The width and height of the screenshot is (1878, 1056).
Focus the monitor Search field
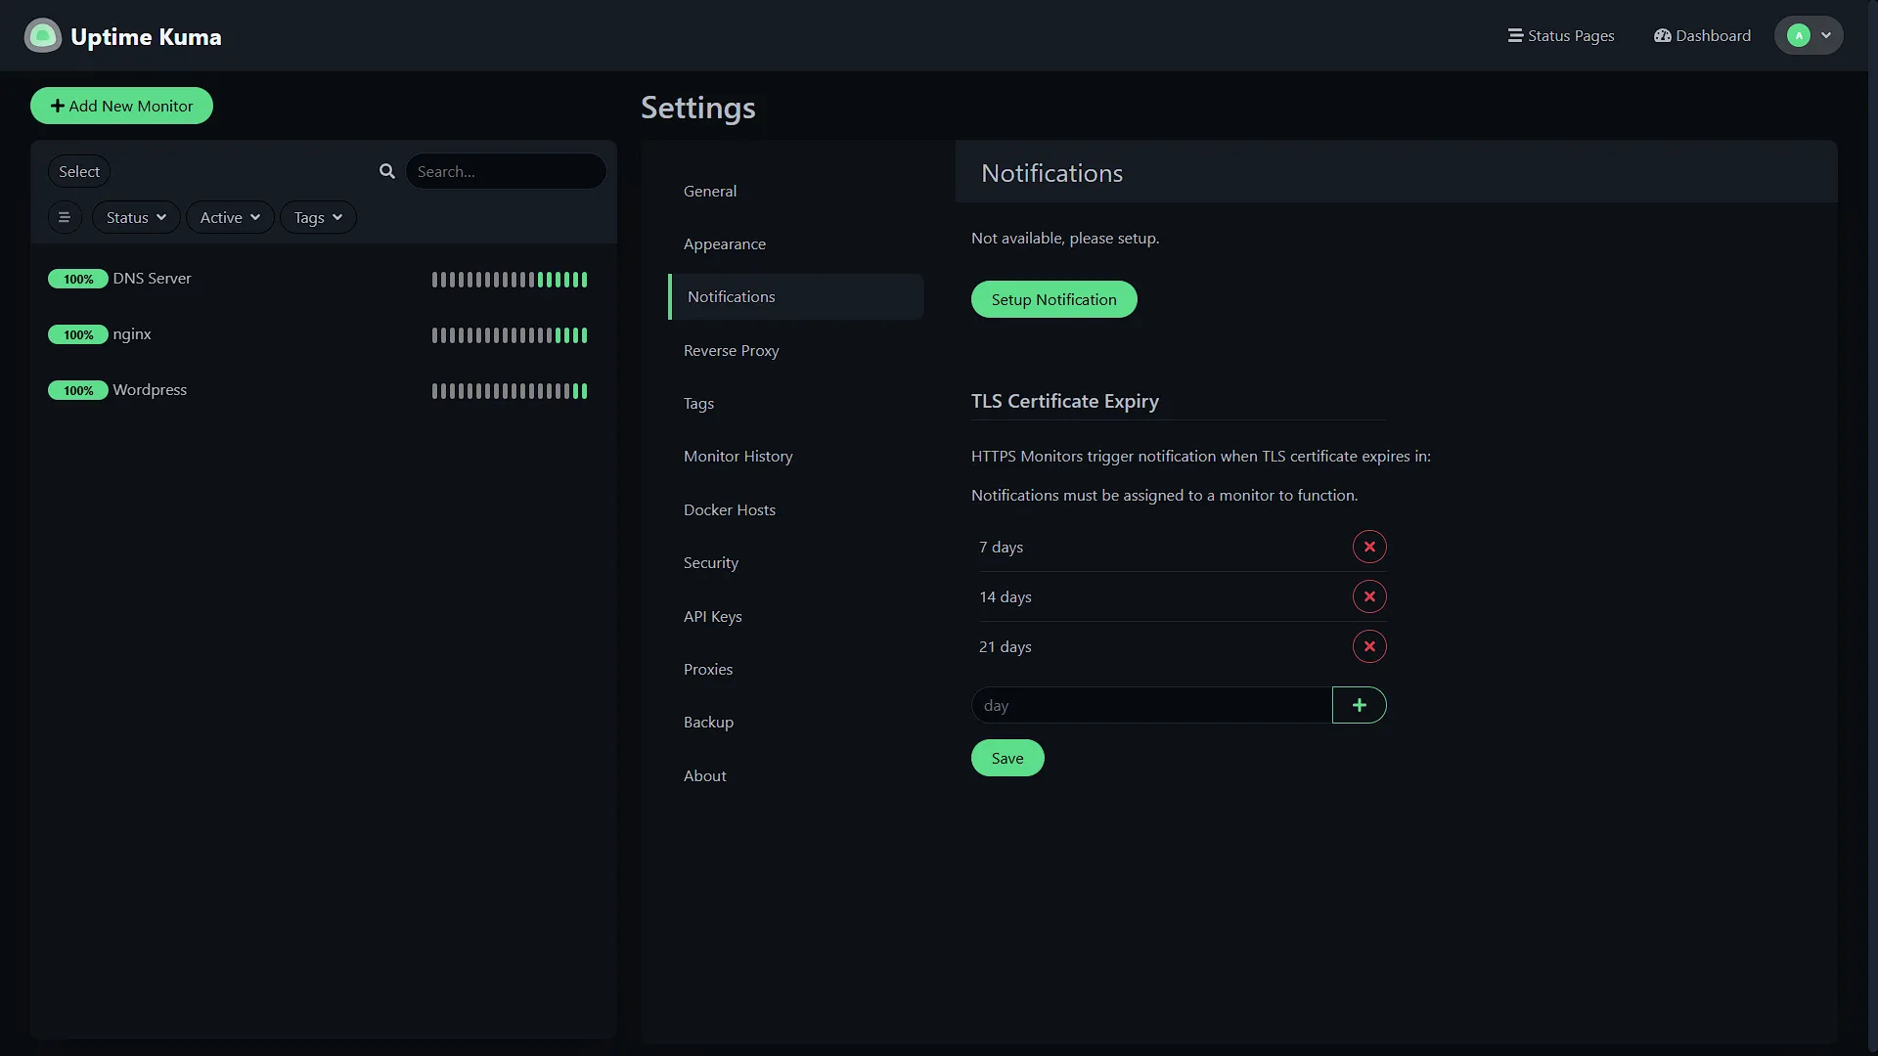click(x=506, y=171)
